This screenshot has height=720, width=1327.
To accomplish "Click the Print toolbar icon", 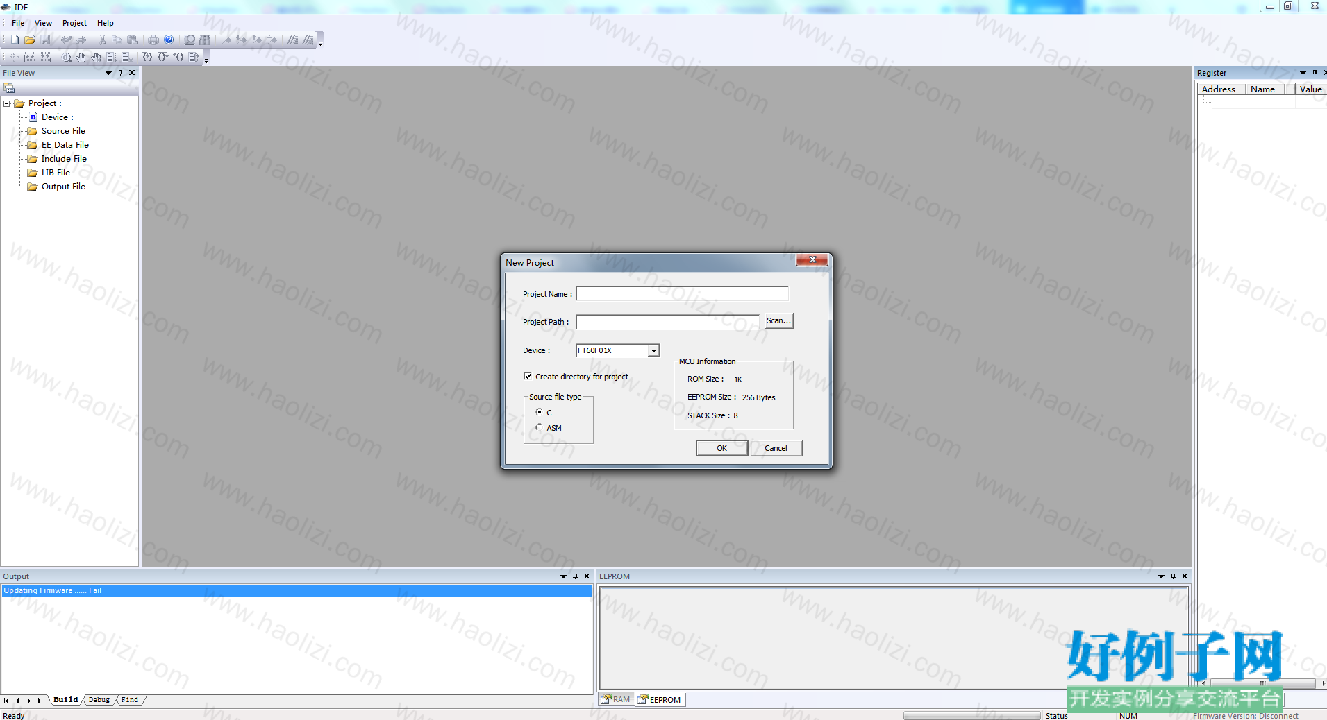I will pos(153,40).
